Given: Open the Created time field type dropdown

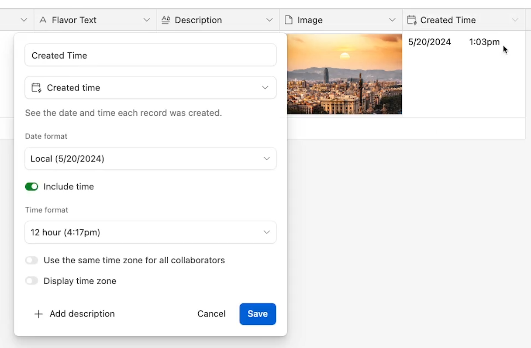Looking at the screenshot, I should [150, 88].
